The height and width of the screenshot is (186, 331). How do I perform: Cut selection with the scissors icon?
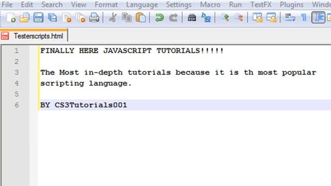(x=113, y=18)
